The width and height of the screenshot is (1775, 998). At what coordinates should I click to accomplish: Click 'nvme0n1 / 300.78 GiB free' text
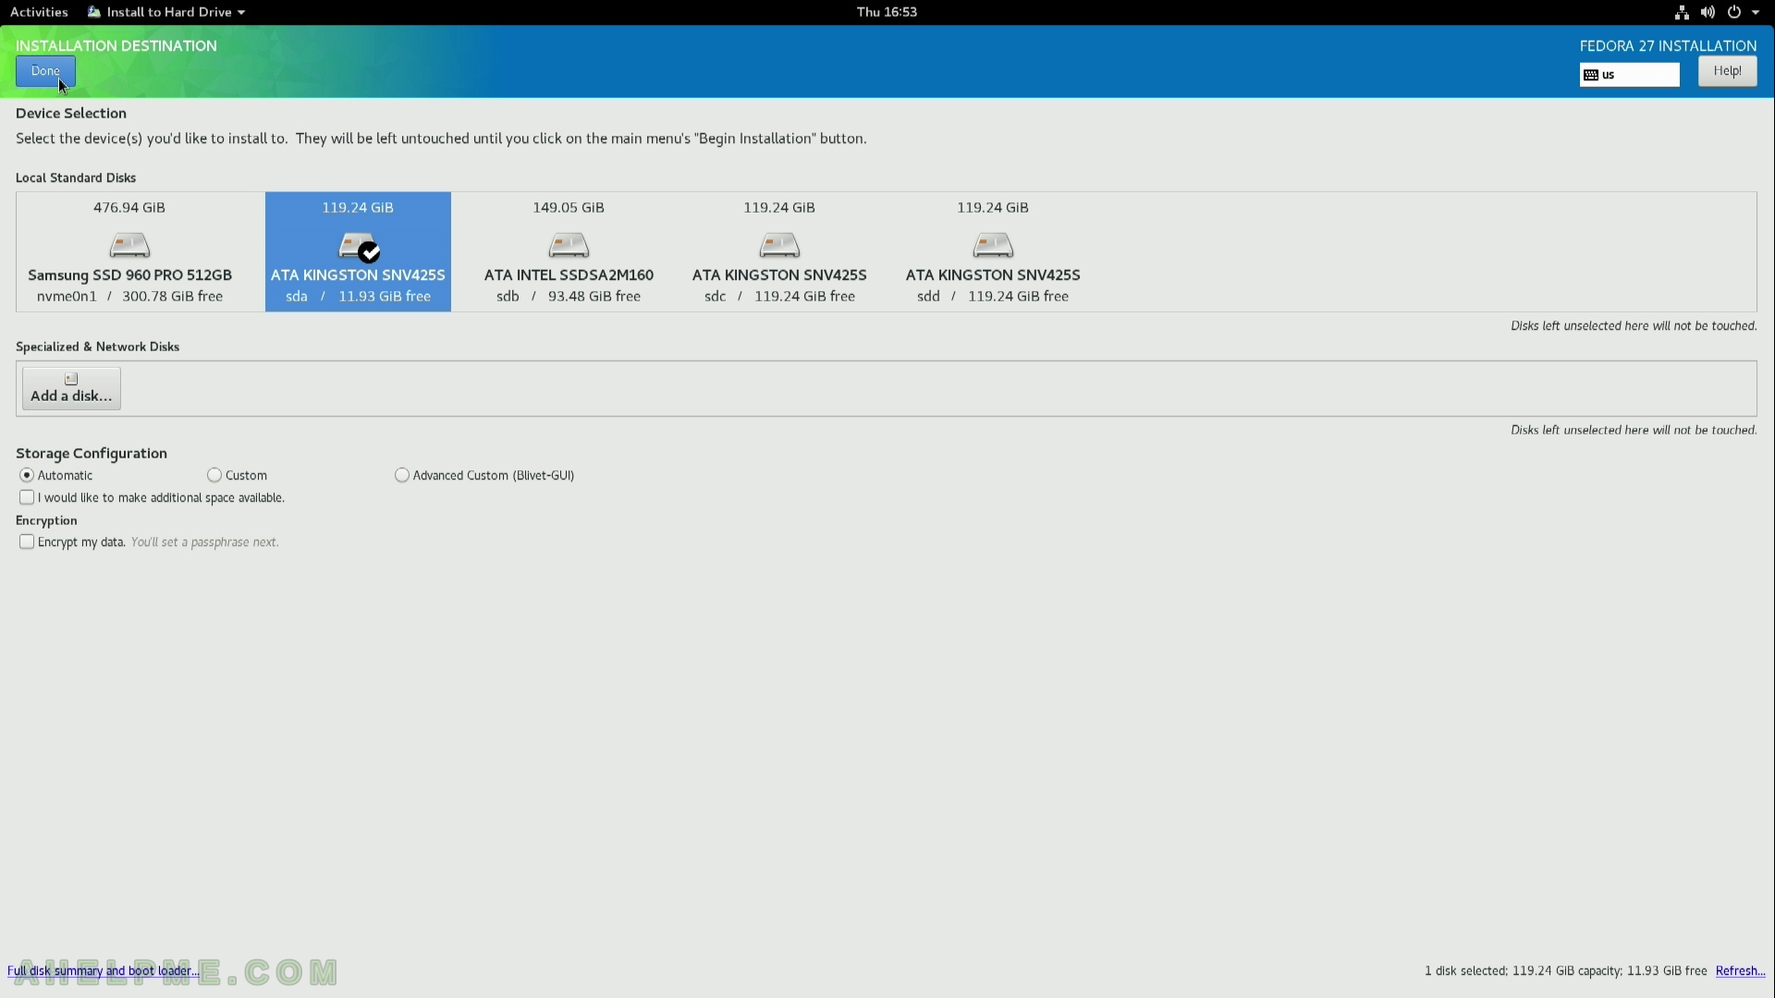129,296
